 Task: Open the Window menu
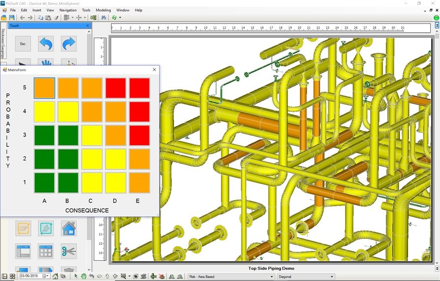[122, 10]
